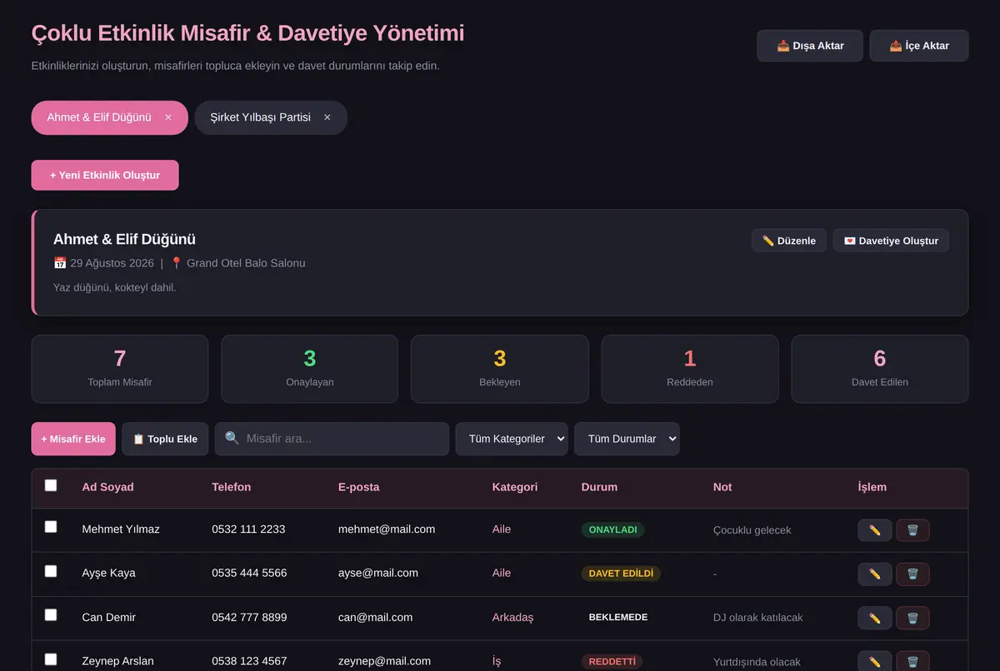Click edit pencil icon for Ayşe Kaya
This screenshot has width=1000, height=671.
point(875,574)
